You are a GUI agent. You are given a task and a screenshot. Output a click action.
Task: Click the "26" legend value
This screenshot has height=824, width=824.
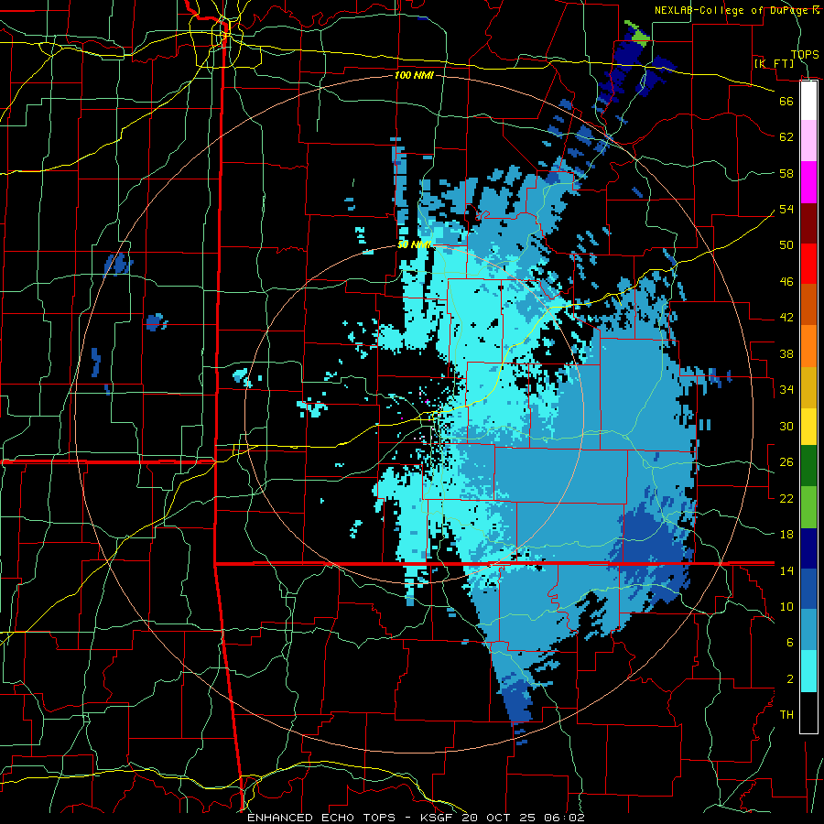tap(786, 462)
